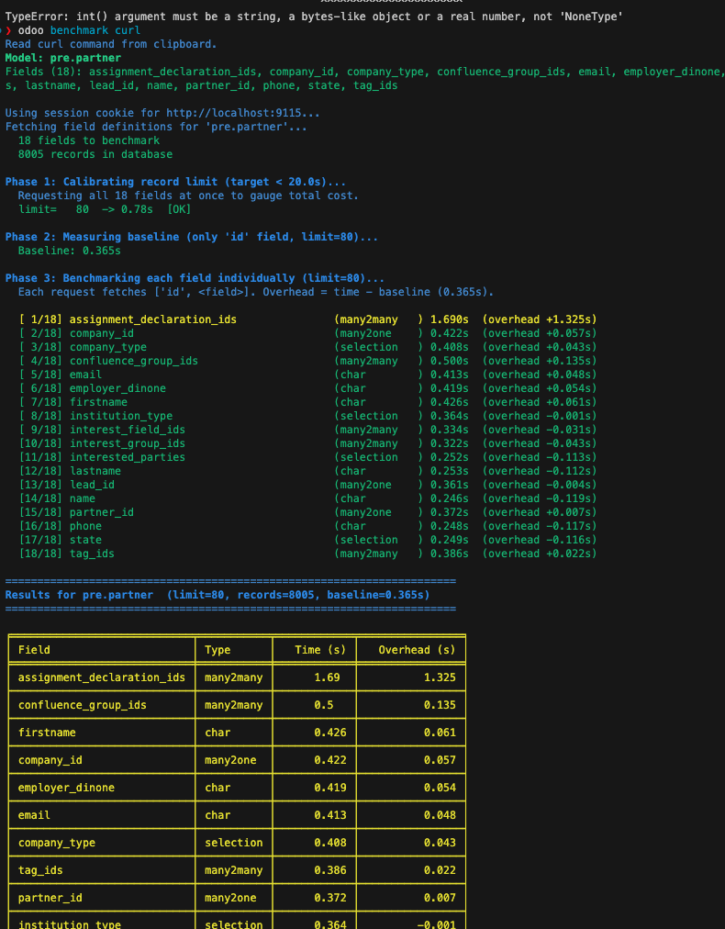Click the [12/18] lastname log row
Screen dimensions: 725x929
click(x=308, y=471)
